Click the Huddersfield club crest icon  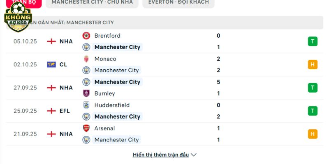point(86,105)
